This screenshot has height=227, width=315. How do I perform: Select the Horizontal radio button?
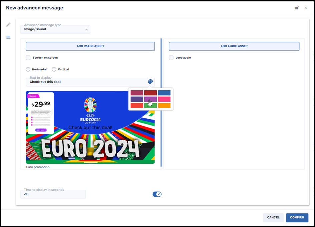point(28,69)
